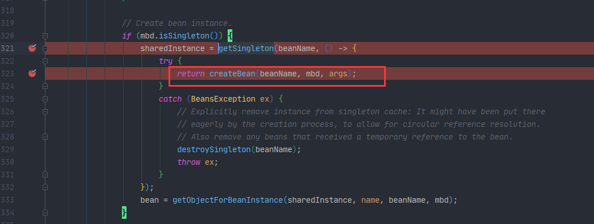Viewport: 594px width, 224px height.
Task: Click the getSingleton method name
Action: pos(246,48)
